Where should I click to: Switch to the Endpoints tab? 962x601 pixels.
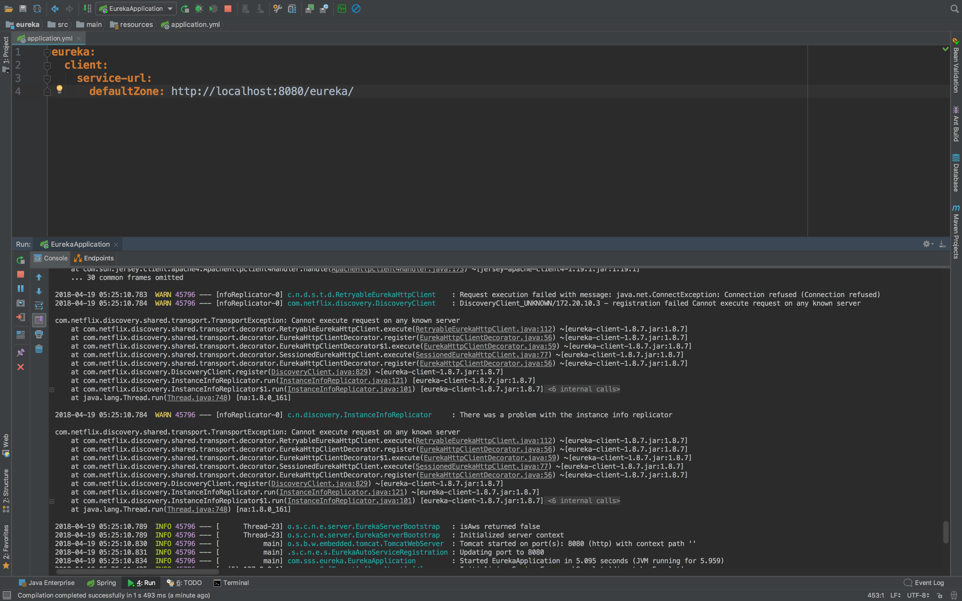(94, 258)
